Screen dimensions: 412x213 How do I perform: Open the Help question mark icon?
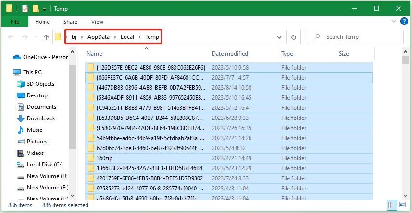[x=405, y=21]
